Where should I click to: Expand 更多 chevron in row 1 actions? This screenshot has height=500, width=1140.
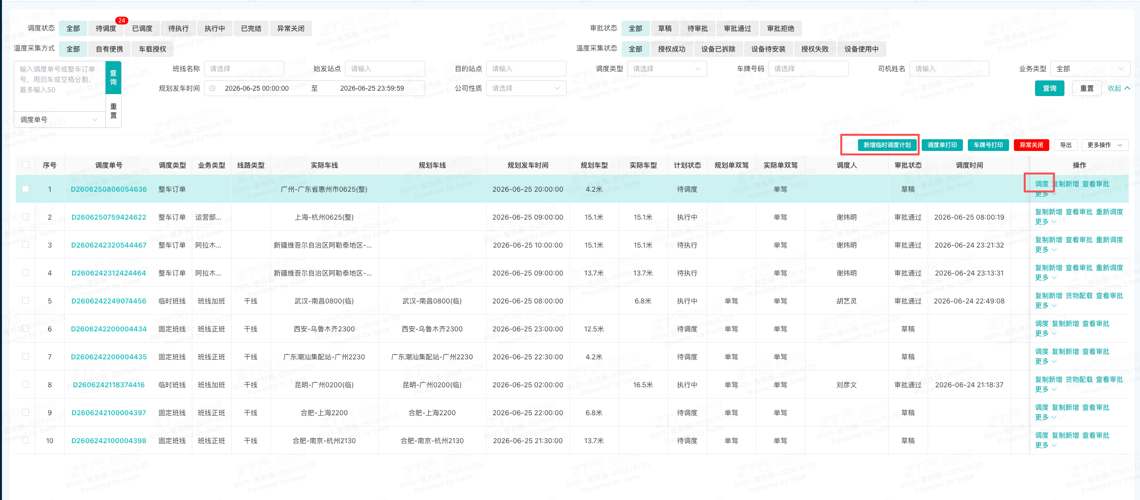click(1054, 194)
